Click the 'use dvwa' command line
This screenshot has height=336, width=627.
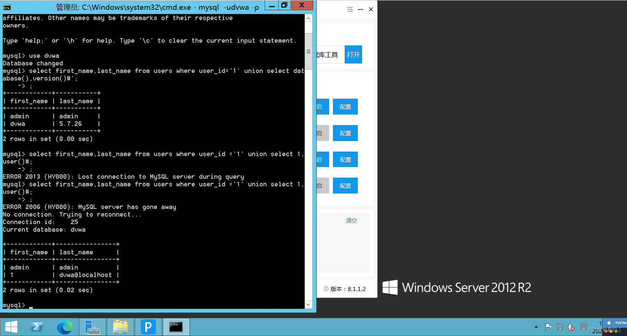(x=31, y=56)
